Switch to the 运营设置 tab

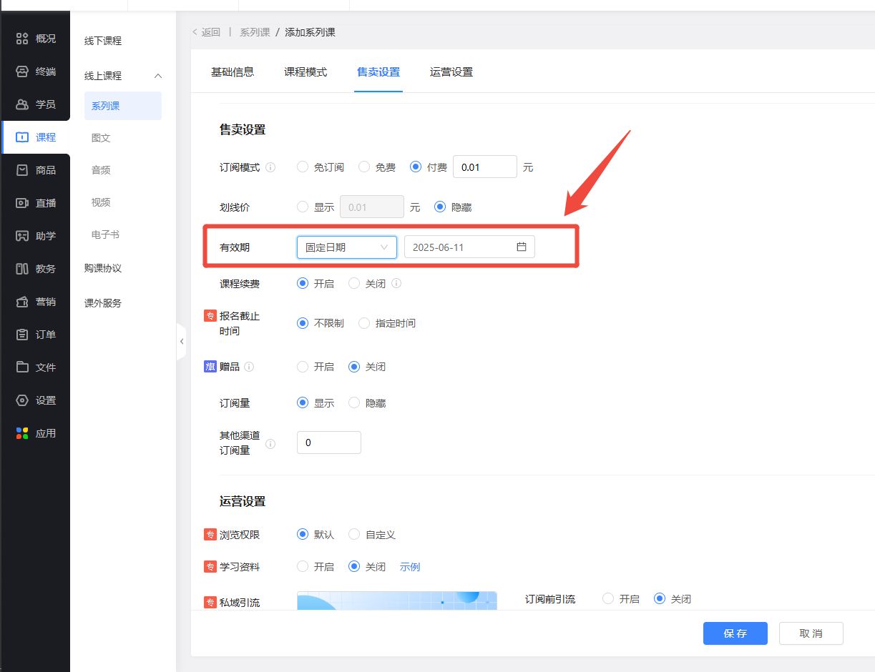tap(451, 72)
